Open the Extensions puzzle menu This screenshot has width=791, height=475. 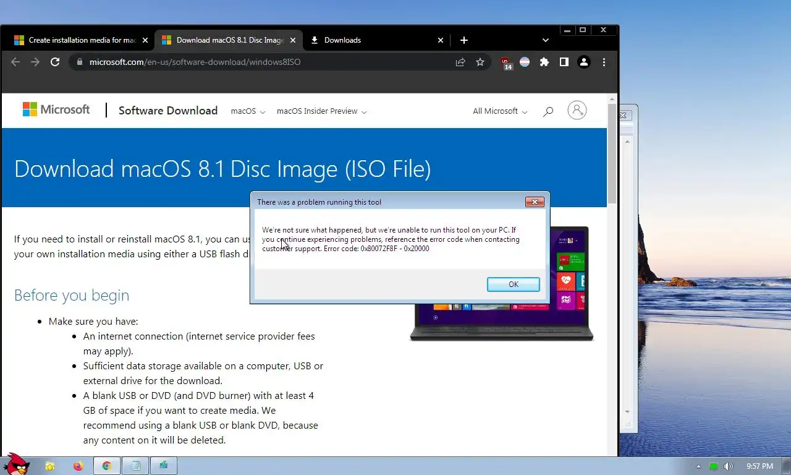(x=544, y=62)
